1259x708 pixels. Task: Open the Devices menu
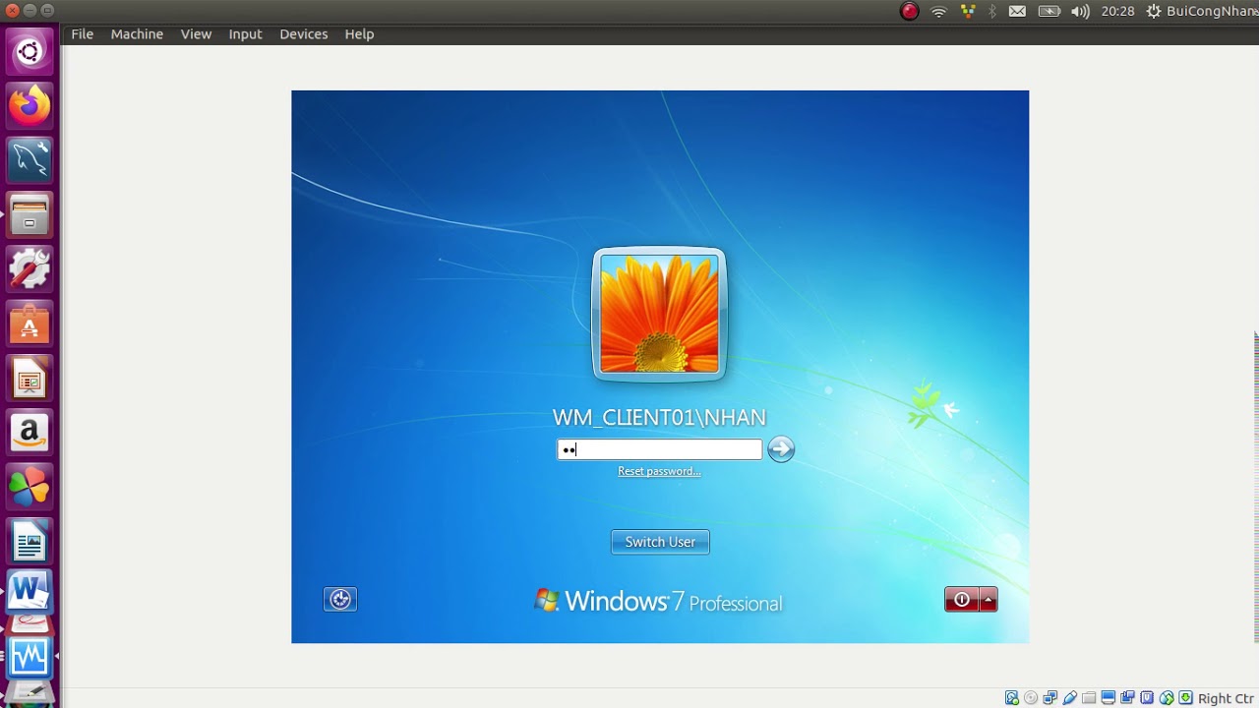(x=303, y=33)
